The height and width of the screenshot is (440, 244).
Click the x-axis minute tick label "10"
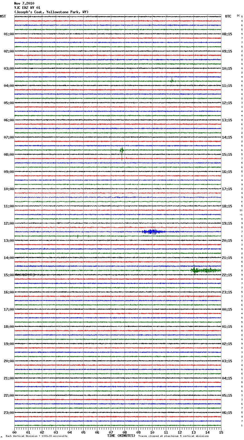point(152,432)
